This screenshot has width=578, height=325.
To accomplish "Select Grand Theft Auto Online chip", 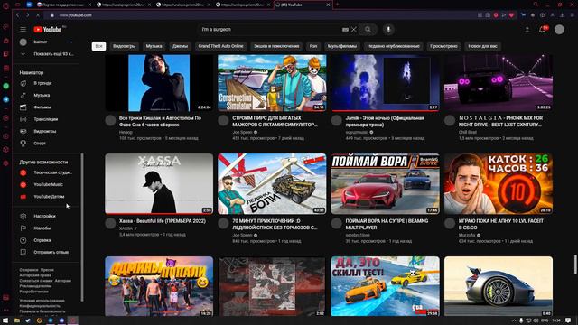I will (x=220, y=46).
